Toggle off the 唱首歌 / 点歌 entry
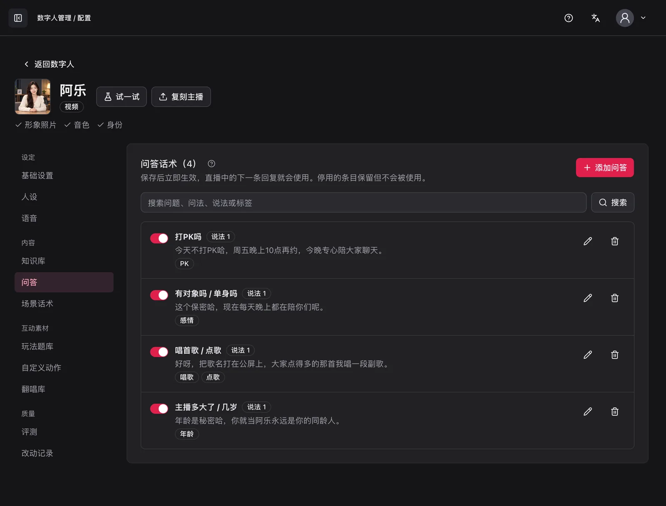This screenshot has width=666, height=506. click(x=159, y=352)
